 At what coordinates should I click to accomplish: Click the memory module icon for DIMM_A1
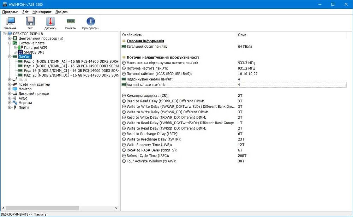[20, 61]
